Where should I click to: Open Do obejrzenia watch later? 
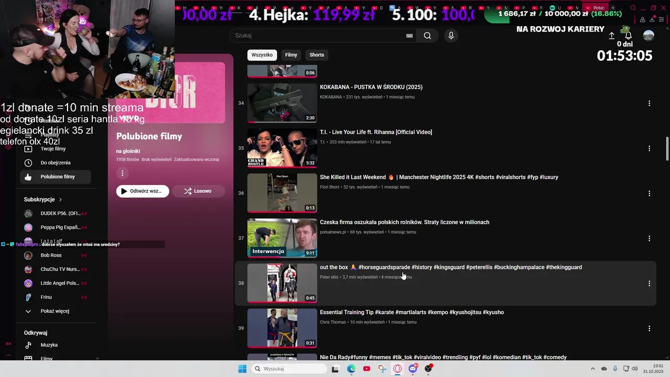pyautogui.click(x=55, y=163)
